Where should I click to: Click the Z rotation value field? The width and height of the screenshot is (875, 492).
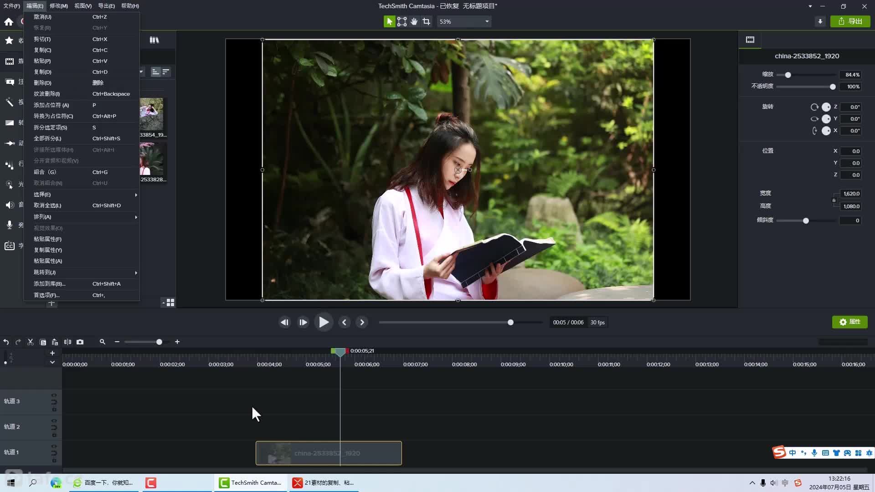pos(850,107)
